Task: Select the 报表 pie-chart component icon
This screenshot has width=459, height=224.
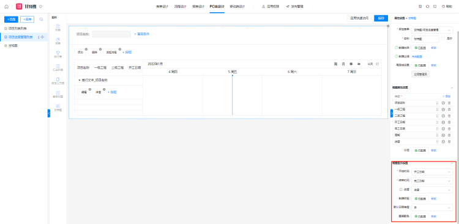Action: coord(58,40)
